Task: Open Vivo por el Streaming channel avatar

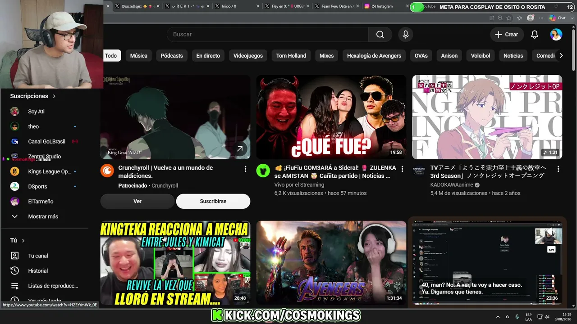Action: pos(263,171)
